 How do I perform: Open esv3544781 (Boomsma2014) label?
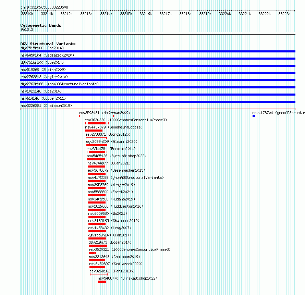111,149
